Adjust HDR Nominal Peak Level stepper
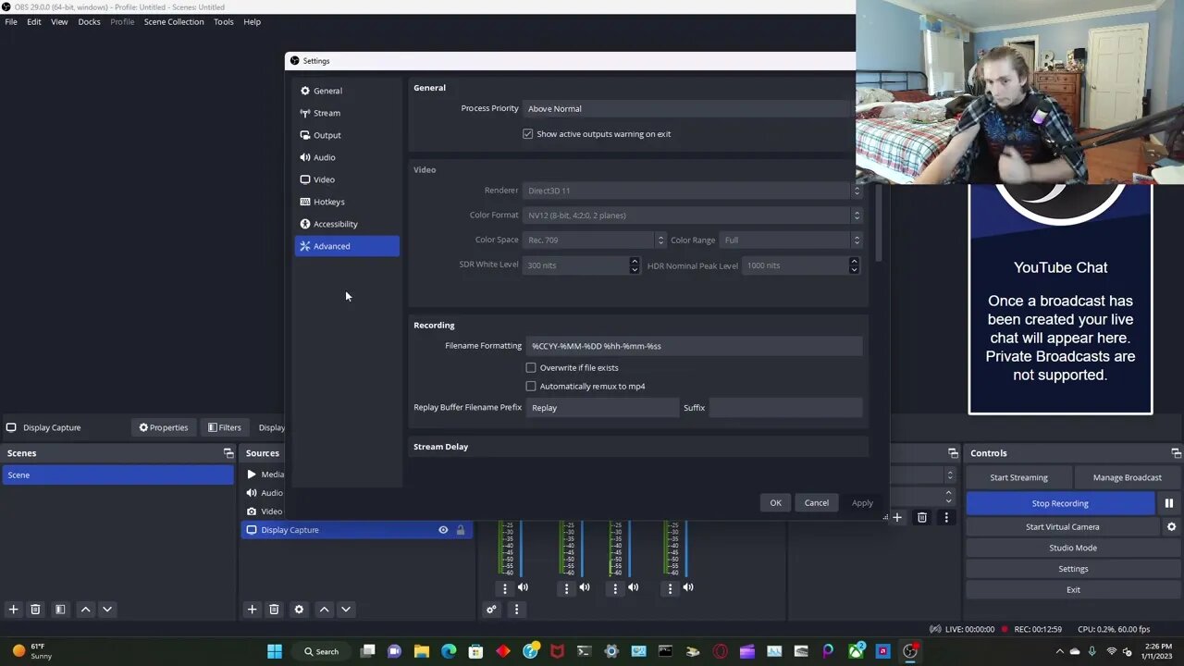1184x666 pixels. [x=854, y=265]
